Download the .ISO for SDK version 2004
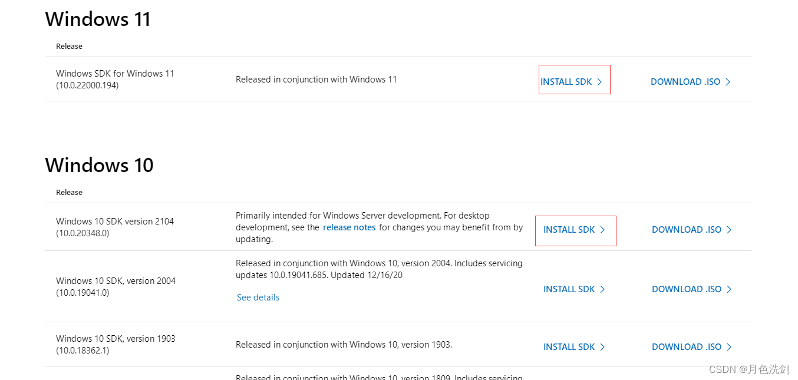798x380 pixels. coord(687,289)
